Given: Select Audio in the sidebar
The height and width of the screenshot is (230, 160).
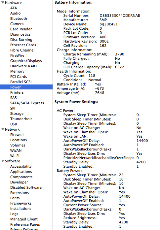Looking at the screenshot, I should pos(15,13).
